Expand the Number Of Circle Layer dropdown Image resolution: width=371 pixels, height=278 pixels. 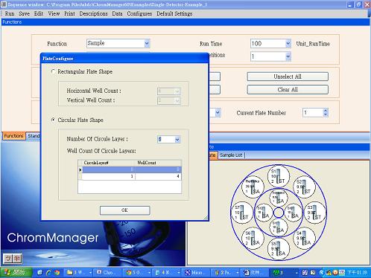[x=177, y=140]
